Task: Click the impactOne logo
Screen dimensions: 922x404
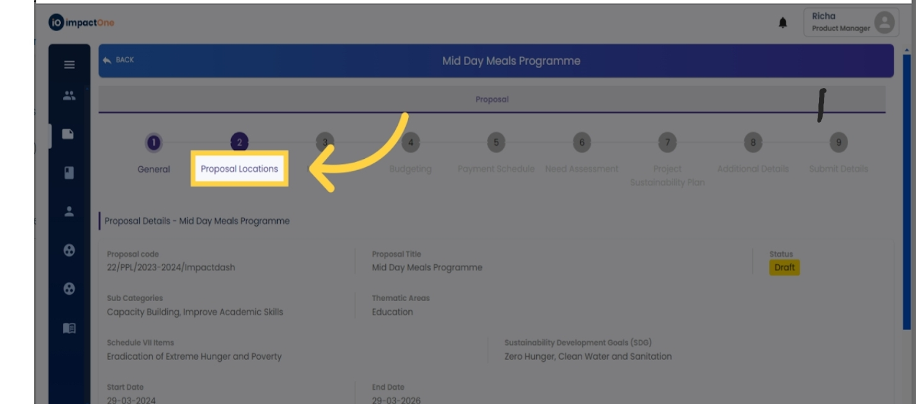Action: point(81,23)
